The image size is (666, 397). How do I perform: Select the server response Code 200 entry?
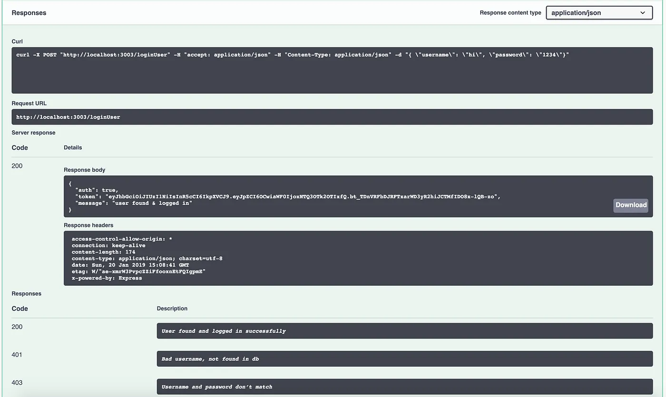(17, 165)
